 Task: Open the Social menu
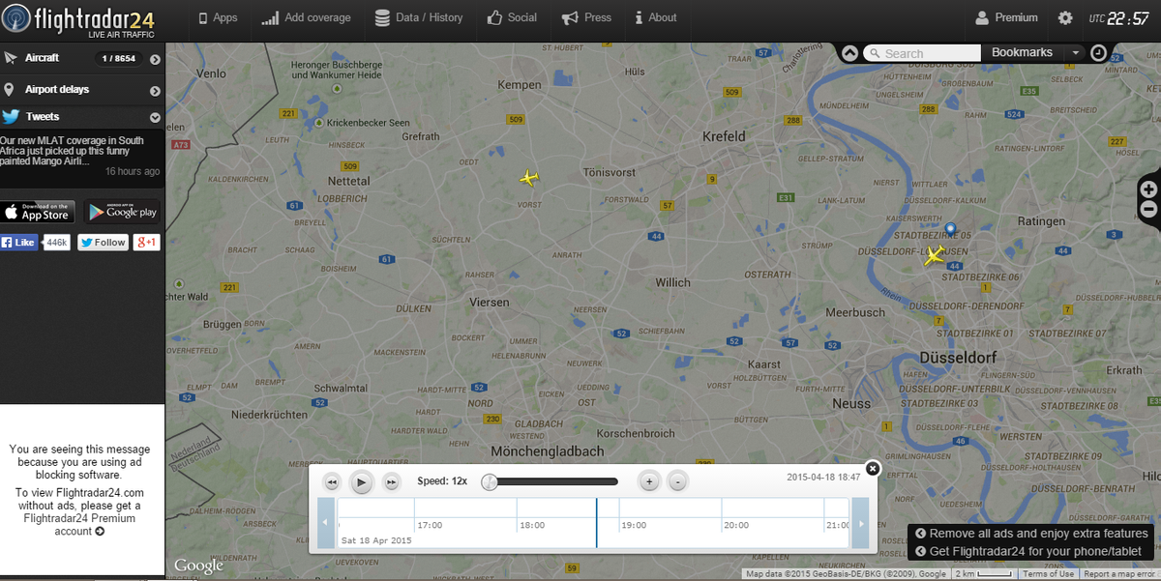point(512,17)
